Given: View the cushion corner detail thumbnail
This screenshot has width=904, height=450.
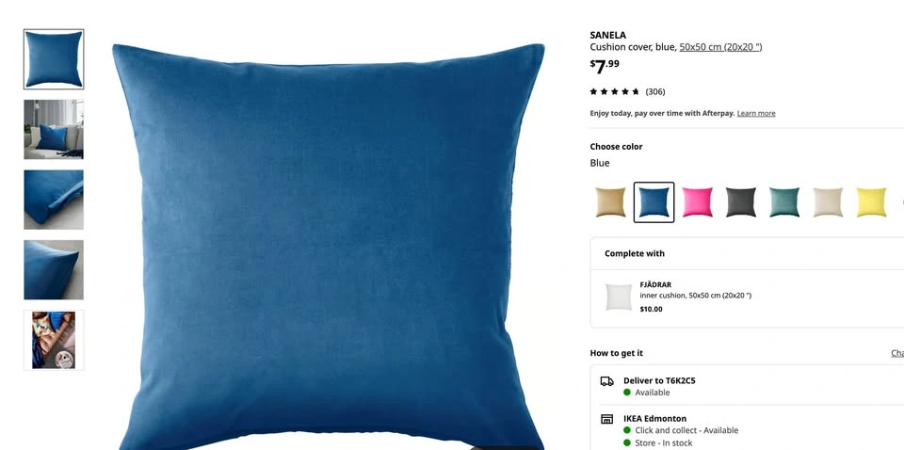Looking at the screenshot, I should (x=54, y=269).
